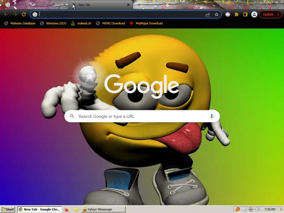
Task: Click the orange magnifier tray icon
Action: click(238, 210)
